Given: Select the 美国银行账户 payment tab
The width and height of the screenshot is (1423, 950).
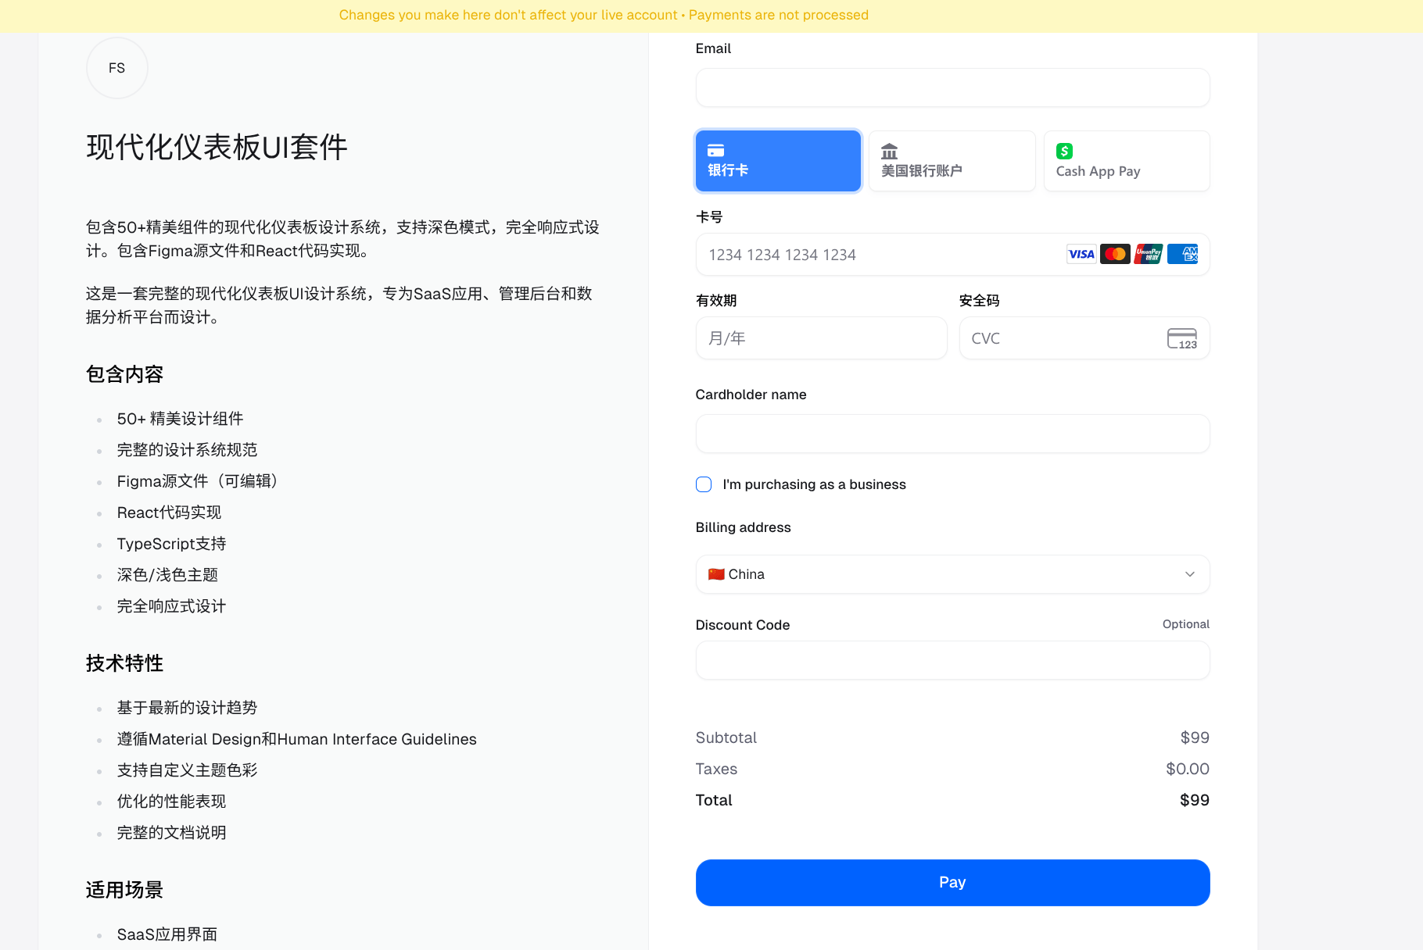Looking at the screenshot, I should [x=952, y=161].
